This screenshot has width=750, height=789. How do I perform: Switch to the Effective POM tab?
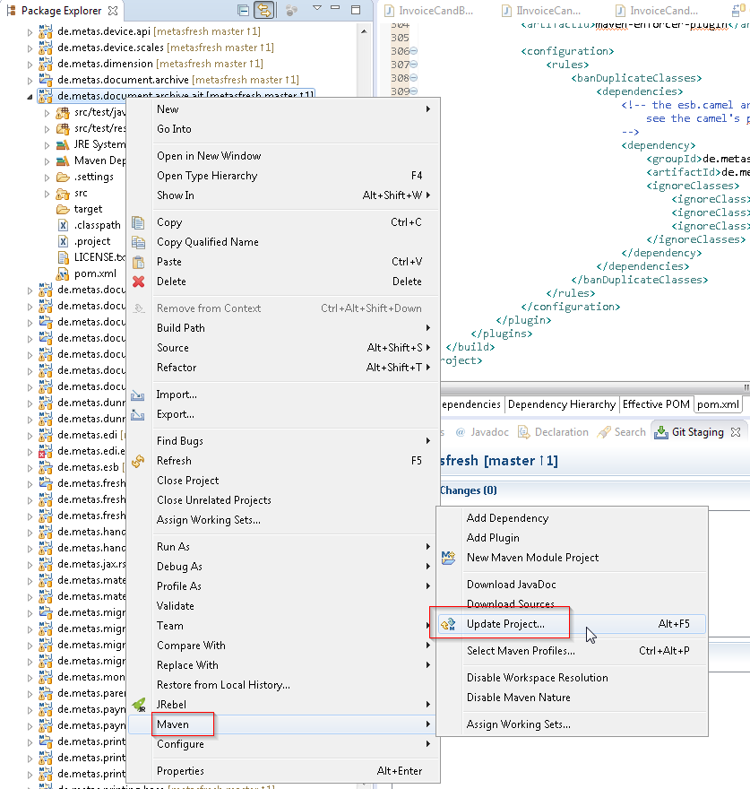pyautogui.click(x=656, y=404)
